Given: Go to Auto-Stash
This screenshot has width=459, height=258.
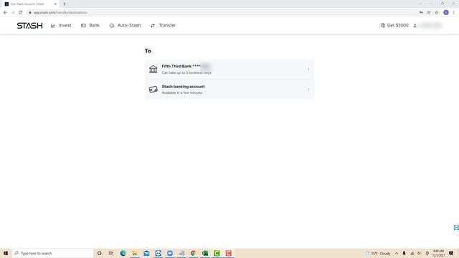Looking at the screenshot, I should point(125,26).
